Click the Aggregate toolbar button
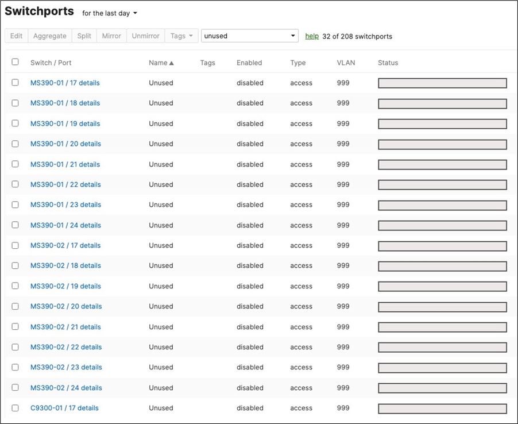 coord(49,36)
